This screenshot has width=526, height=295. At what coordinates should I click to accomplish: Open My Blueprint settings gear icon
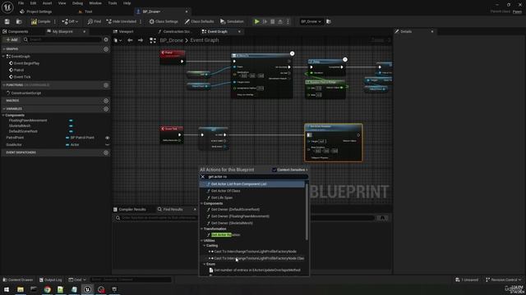tap(106, 39)
